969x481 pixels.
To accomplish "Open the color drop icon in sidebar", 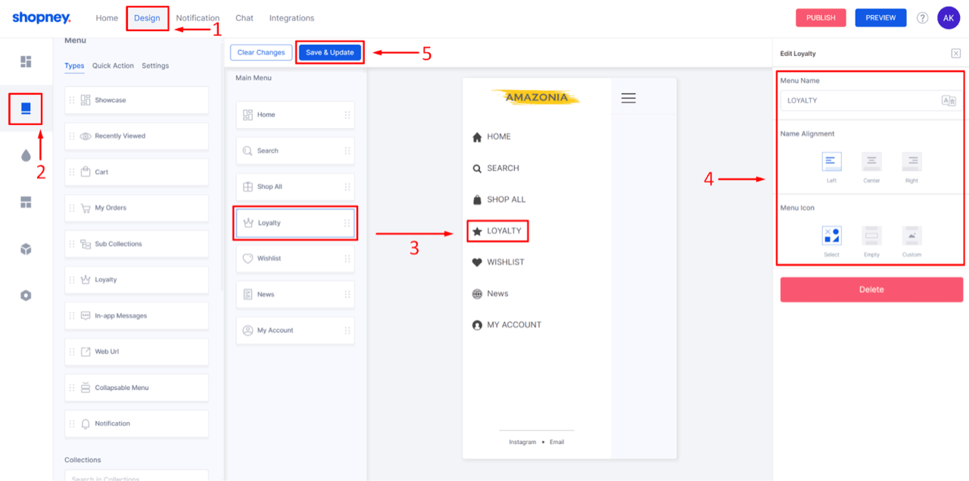I will coord(26,155).
